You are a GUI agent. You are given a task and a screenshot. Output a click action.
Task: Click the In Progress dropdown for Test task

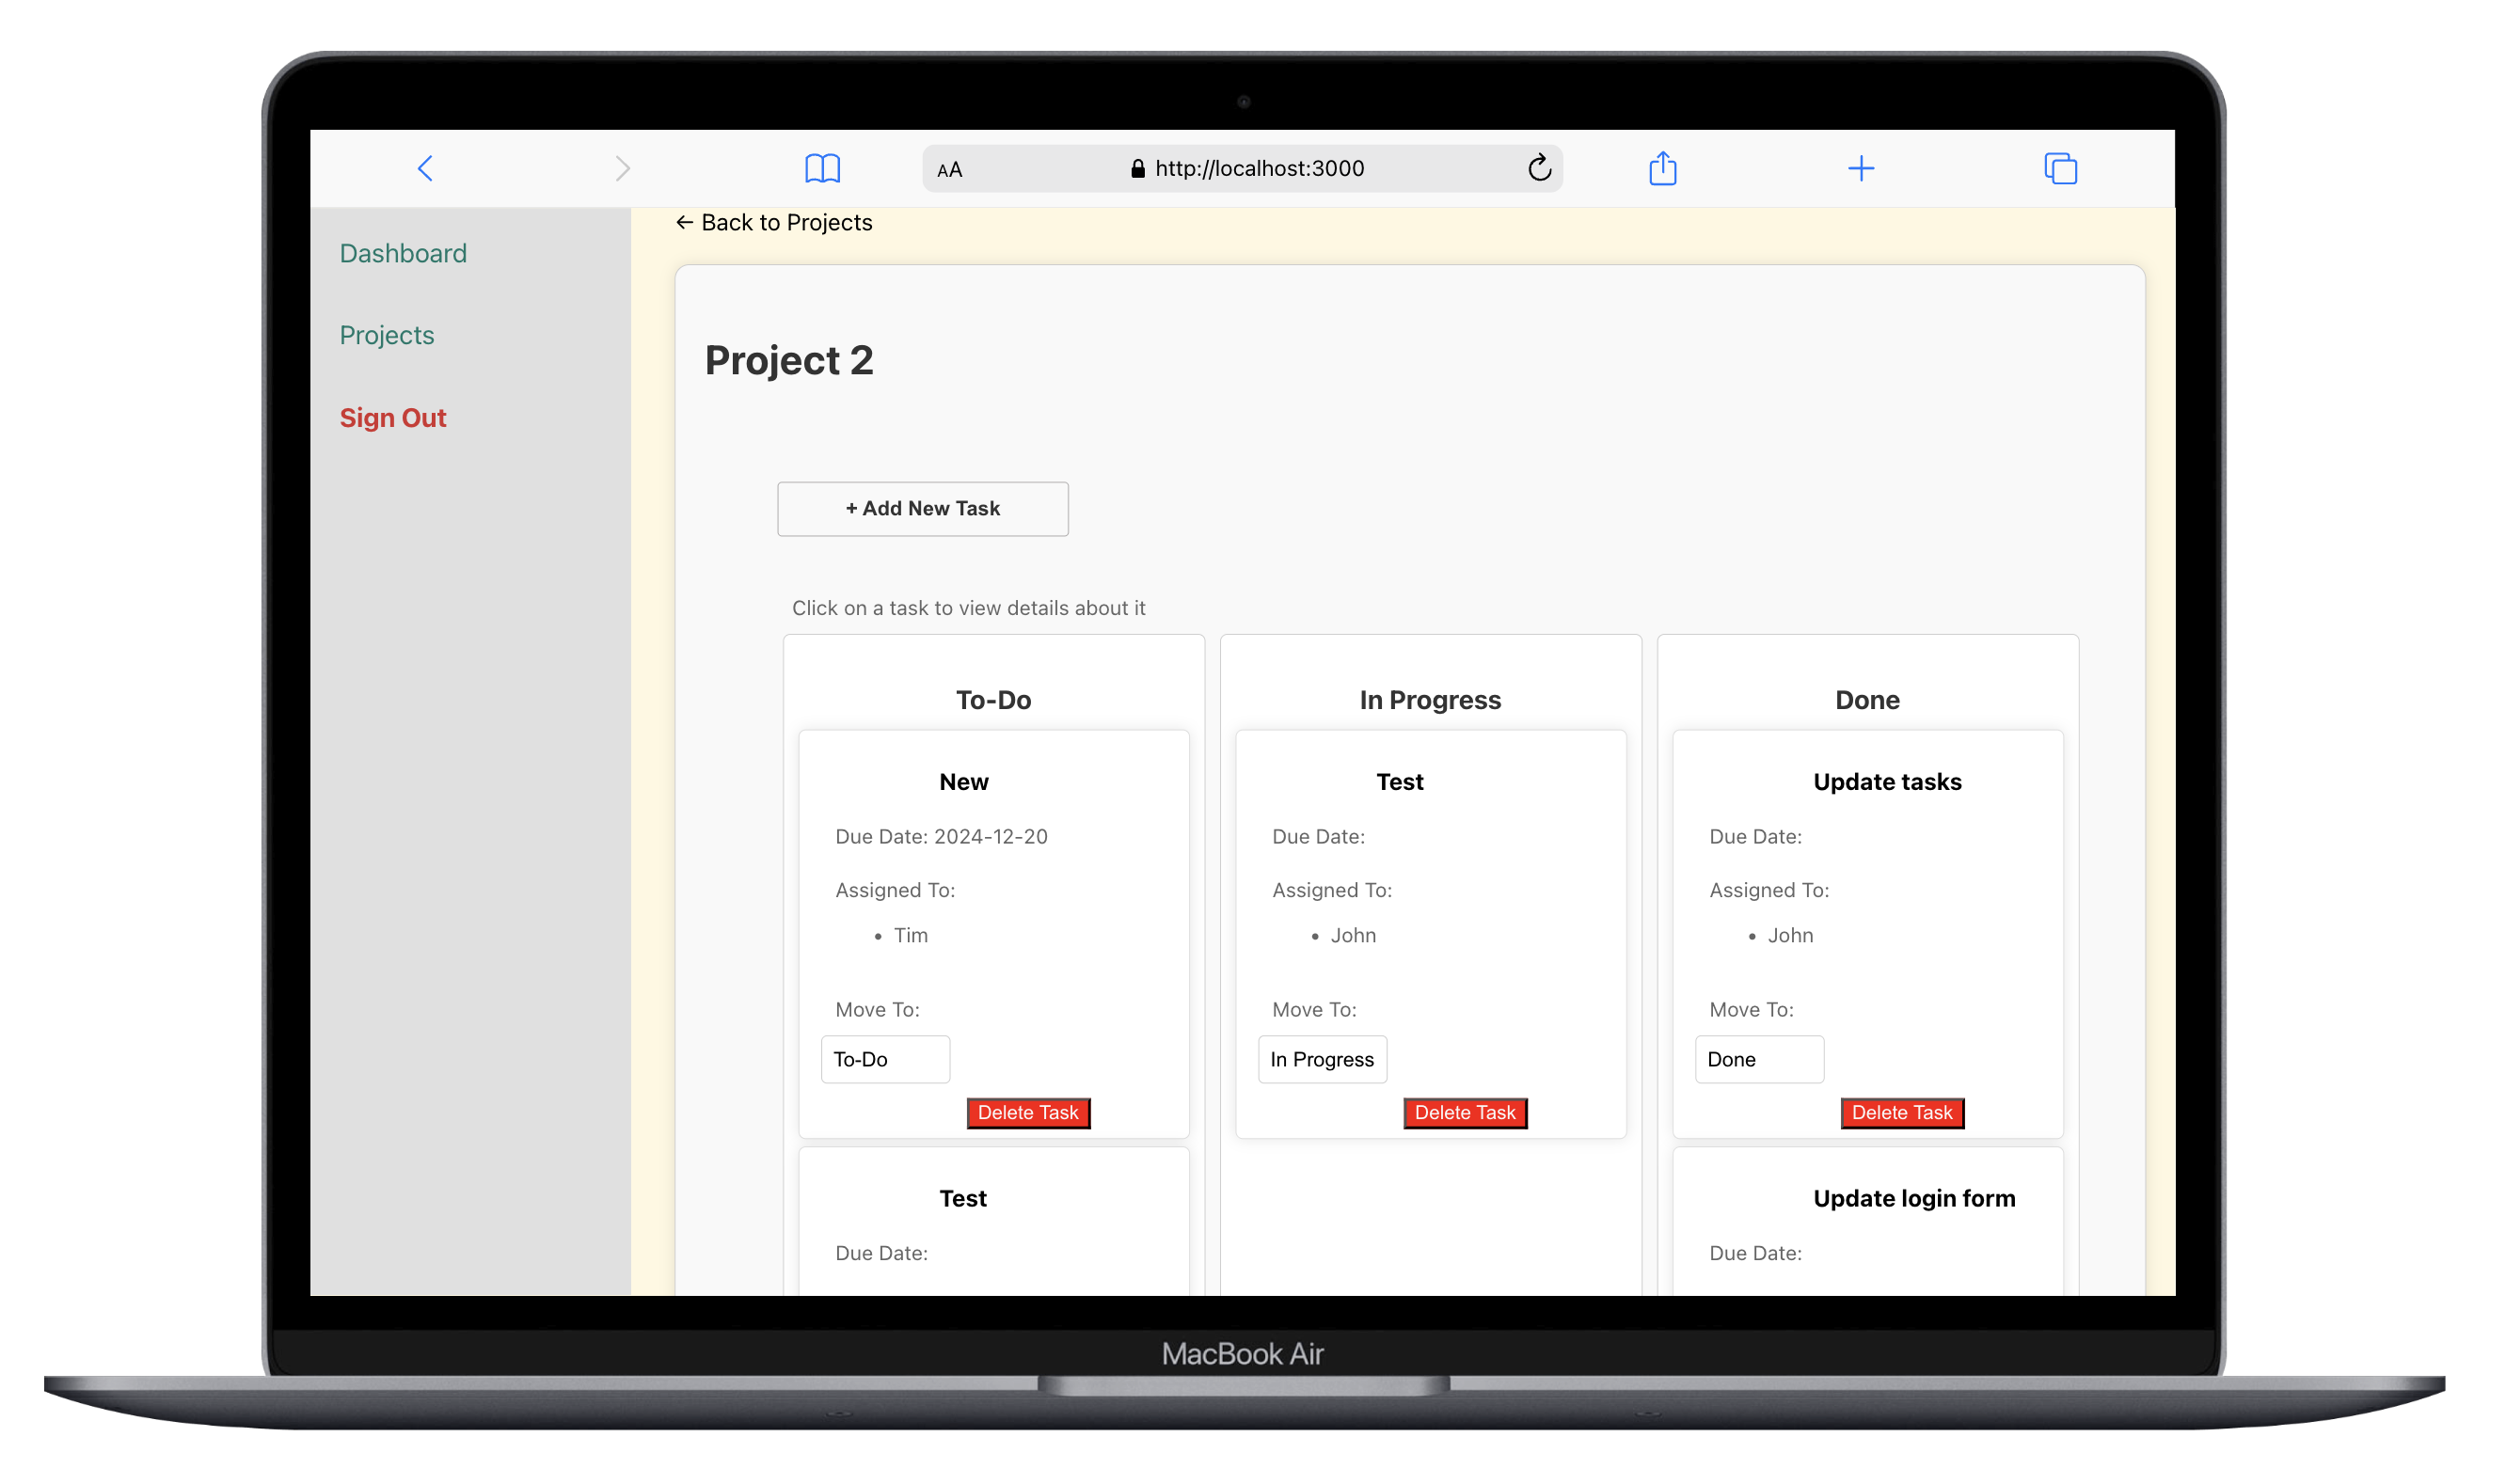click(x=1322, y=1058)
